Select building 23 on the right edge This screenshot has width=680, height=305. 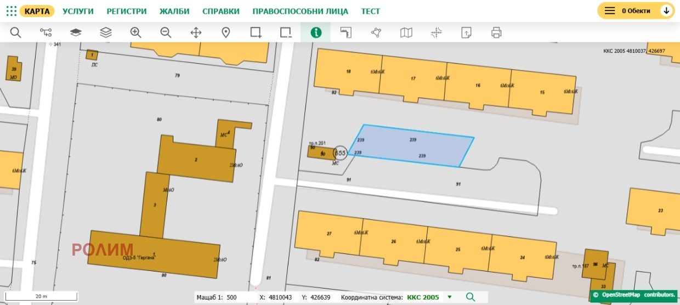[x=655, y=212]
